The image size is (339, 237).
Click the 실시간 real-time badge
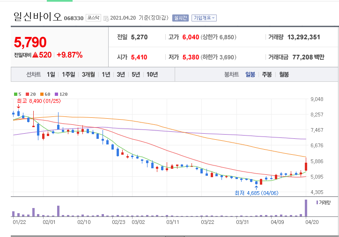click(x=181, y=18)
